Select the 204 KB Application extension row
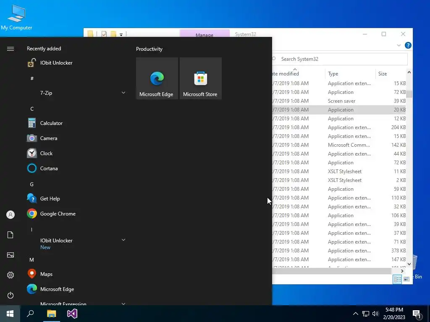Viewport: 430px width, 322px height. [339, 127]
